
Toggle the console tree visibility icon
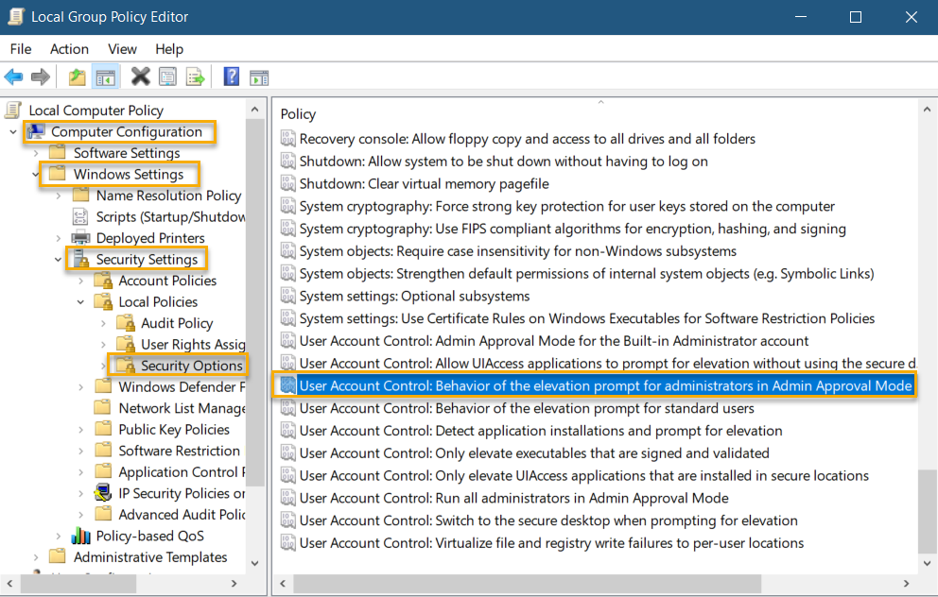tap(106, 77)
